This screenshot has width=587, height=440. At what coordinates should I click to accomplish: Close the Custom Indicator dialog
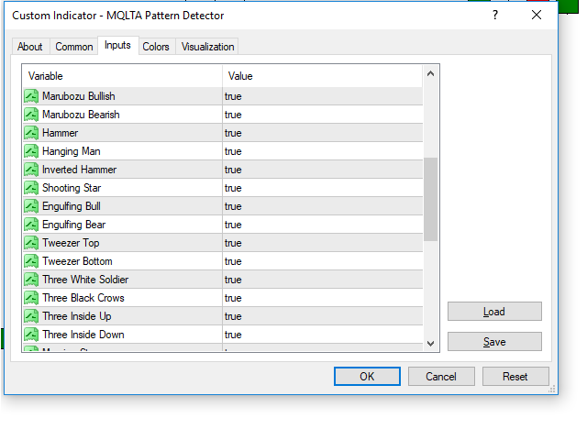click(537, 15)
